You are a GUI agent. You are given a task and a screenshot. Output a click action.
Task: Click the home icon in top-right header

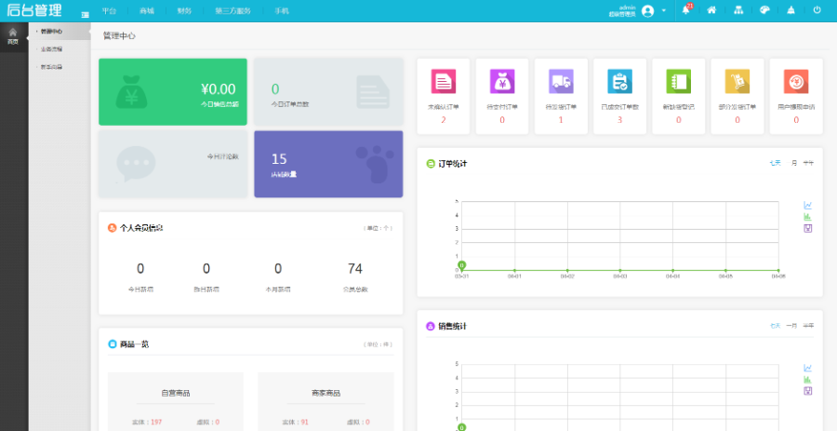[711, 10]
